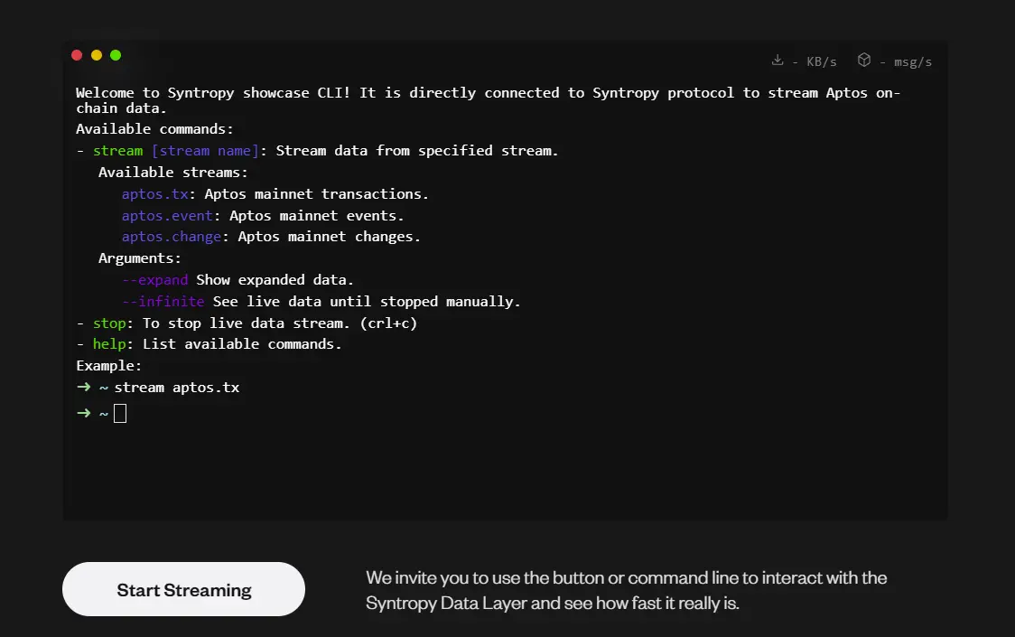The image size is (1015, 637).
Task: Click the '--expand' argument text
Action: pos(154,280)
